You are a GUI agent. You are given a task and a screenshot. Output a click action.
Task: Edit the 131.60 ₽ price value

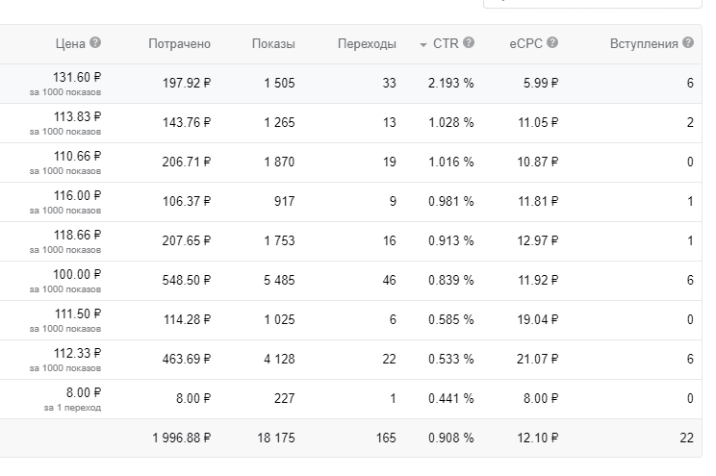pos(77,77)
